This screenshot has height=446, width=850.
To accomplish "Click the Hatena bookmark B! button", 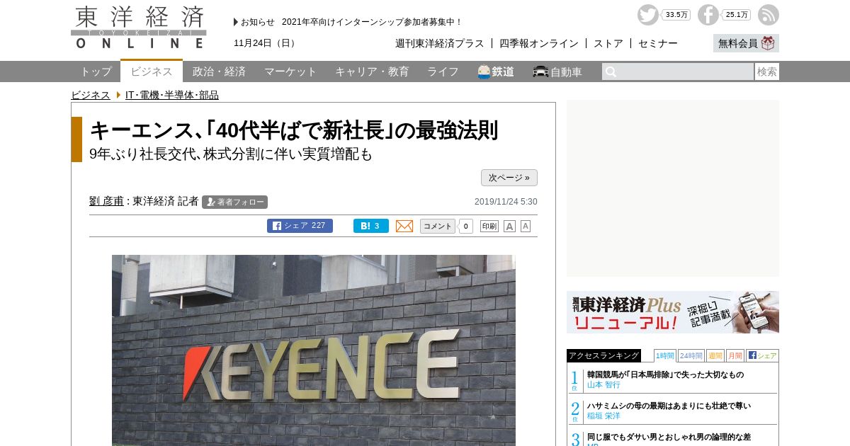I will [371, 226].
